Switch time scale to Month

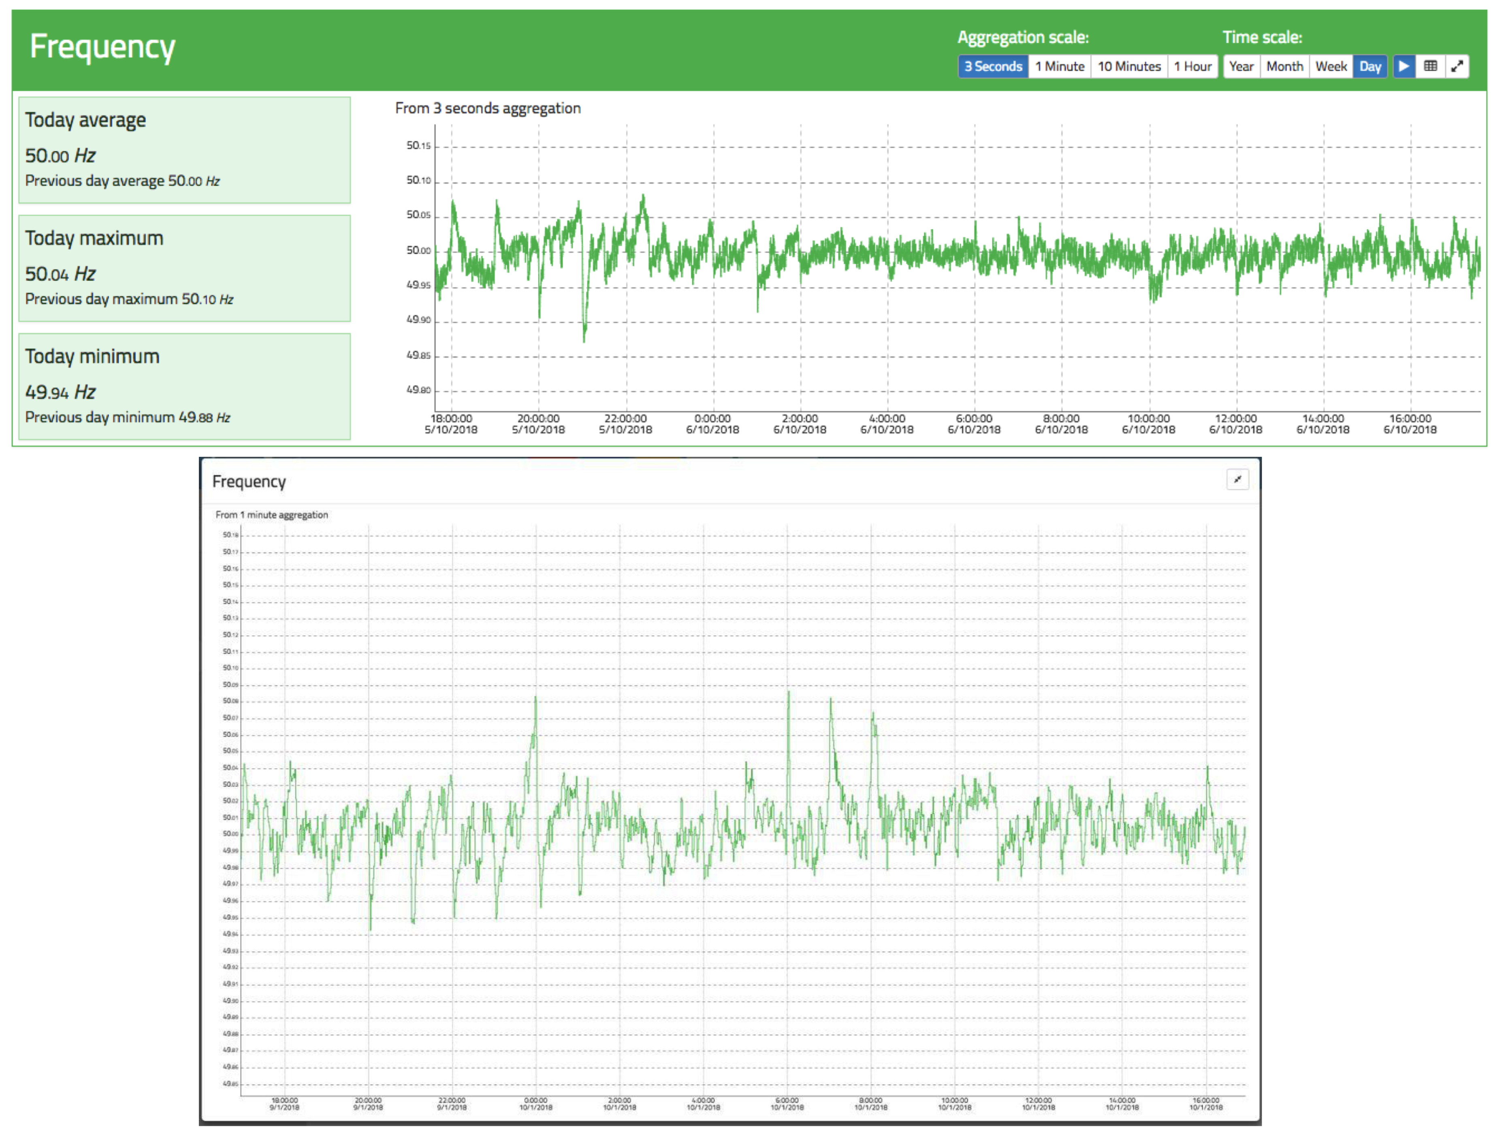[x=1284, y=66]
